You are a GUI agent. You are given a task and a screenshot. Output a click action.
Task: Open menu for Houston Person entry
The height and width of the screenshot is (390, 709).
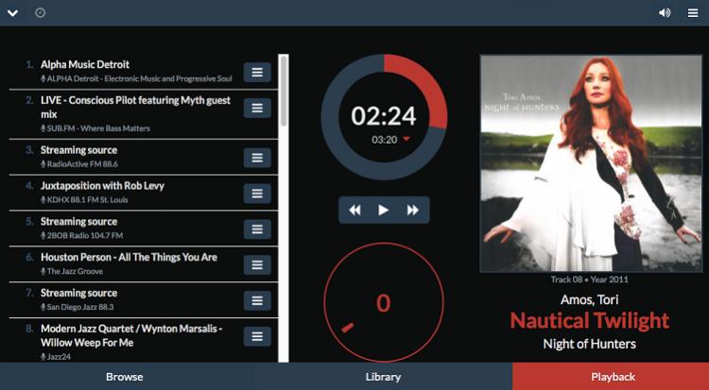(x=257, y=264)
